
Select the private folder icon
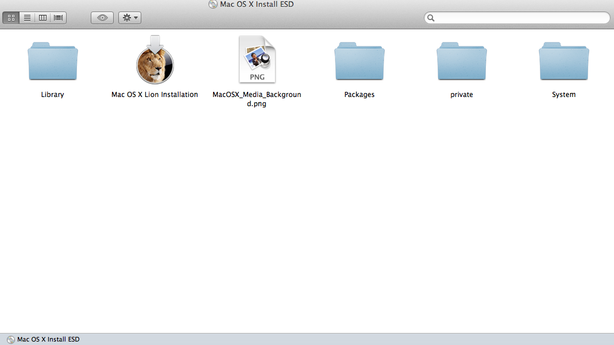coord(462,61)
